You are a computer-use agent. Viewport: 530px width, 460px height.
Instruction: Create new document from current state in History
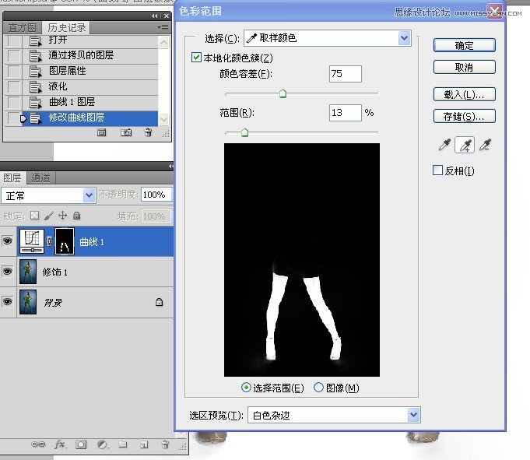pyautogui.click(x=102, y=132)
